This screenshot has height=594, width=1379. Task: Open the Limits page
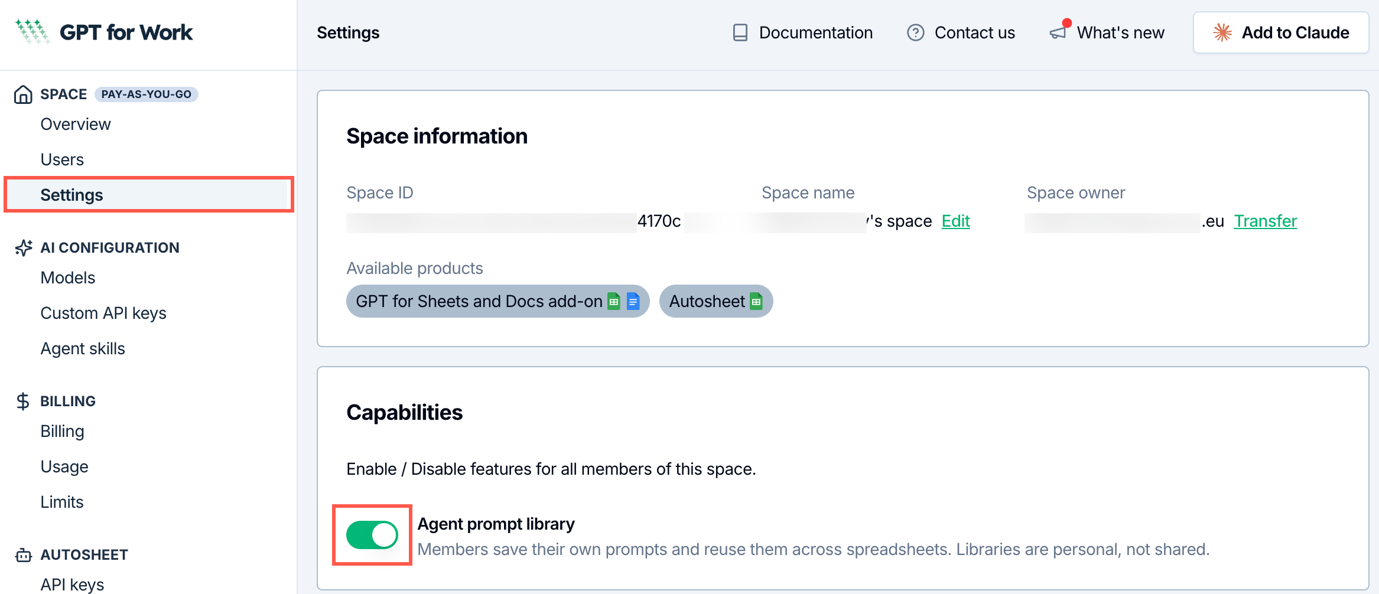point(62,502)
